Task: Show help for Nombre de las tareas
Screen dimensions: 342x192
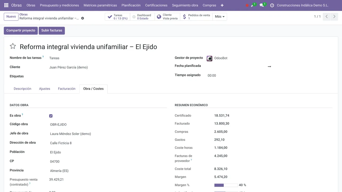Action: [x=43, y=57]
